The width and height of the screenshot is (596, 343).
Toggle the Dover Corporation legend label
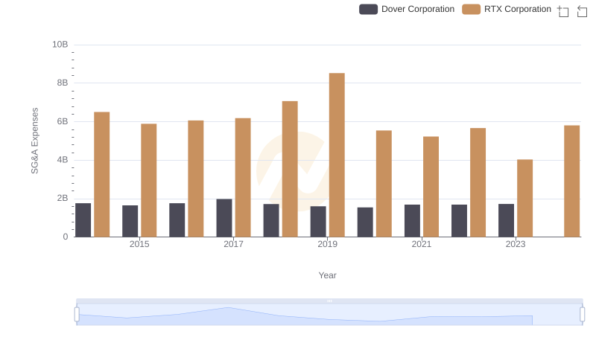point(418,9)
